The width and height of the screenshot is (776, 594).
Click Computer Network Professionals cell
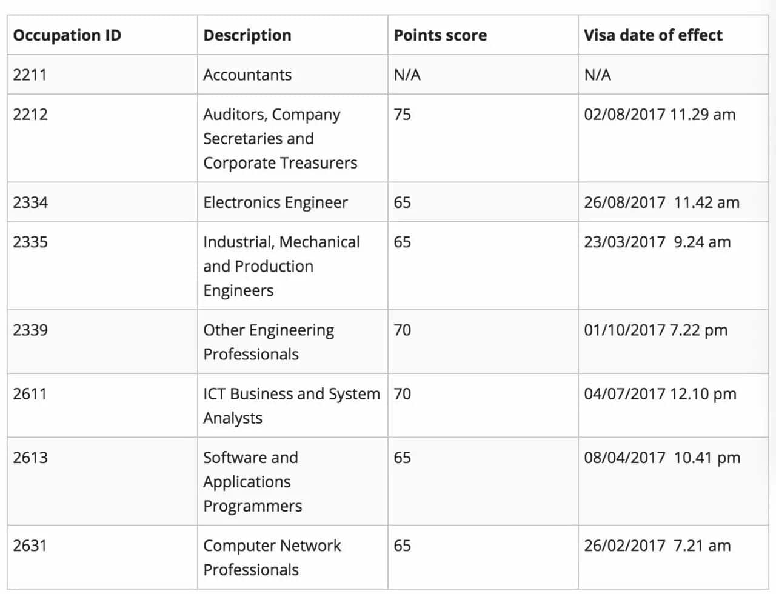pos(293,557)
